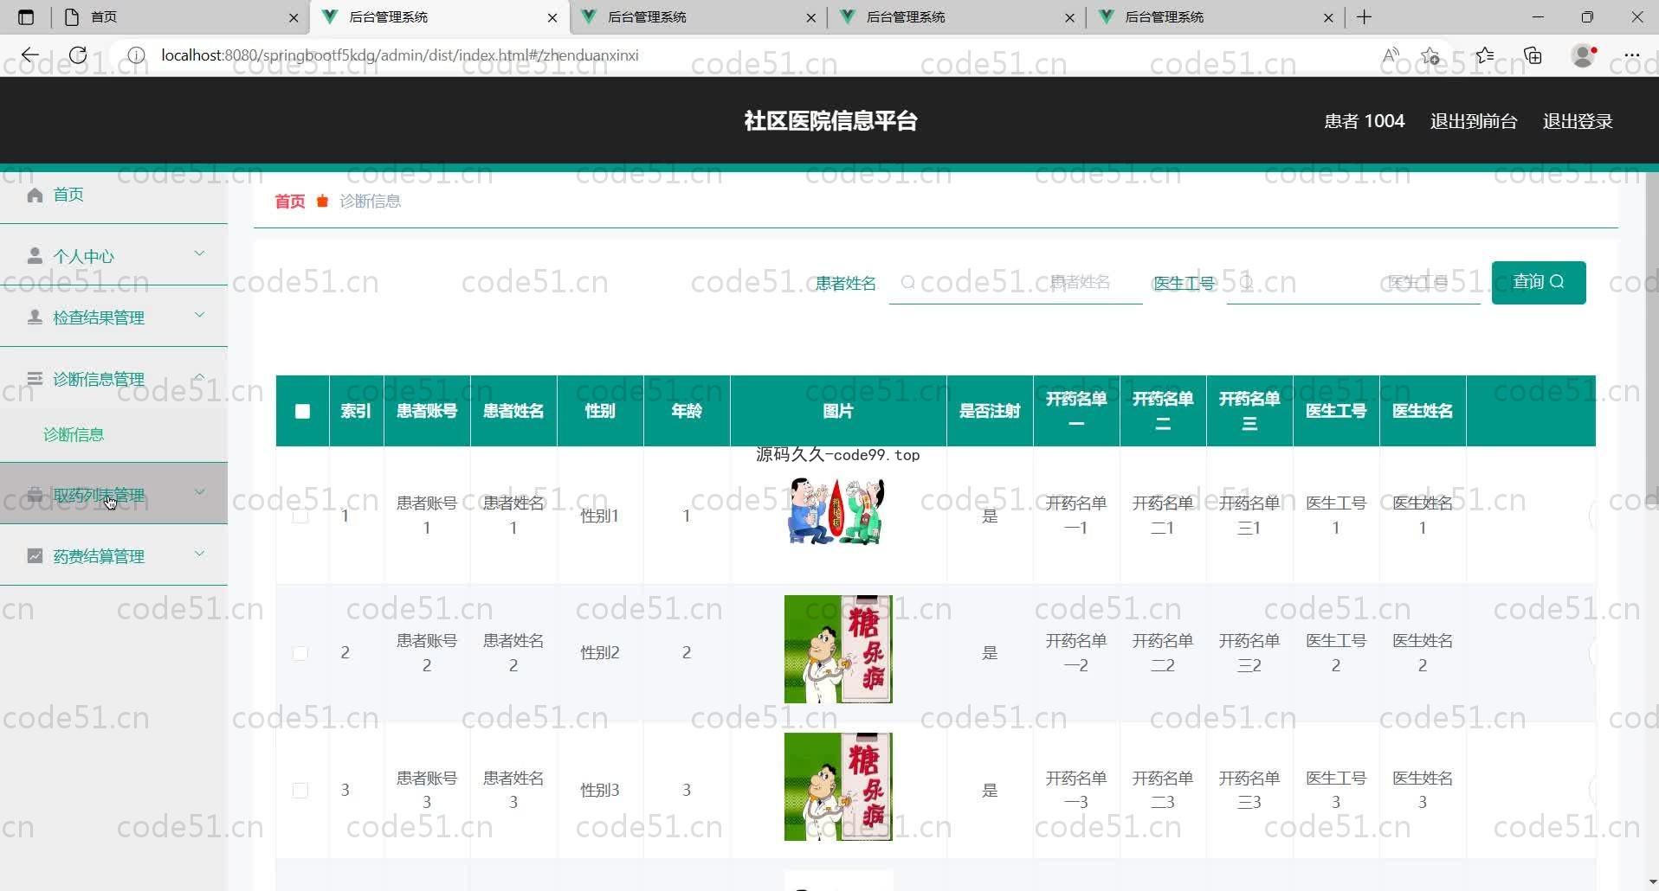The image size is (1659, 891).
Task: Click the 社区医院信息平台 title
Action: pos(830,121)
